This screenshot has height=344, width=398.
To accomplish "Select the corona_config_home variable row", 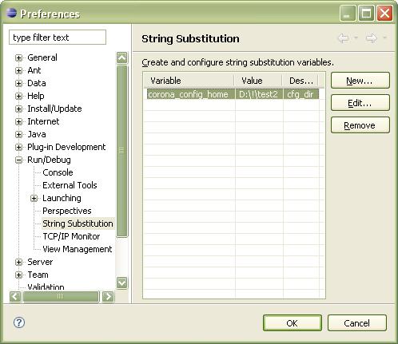I will pos(233,94).
